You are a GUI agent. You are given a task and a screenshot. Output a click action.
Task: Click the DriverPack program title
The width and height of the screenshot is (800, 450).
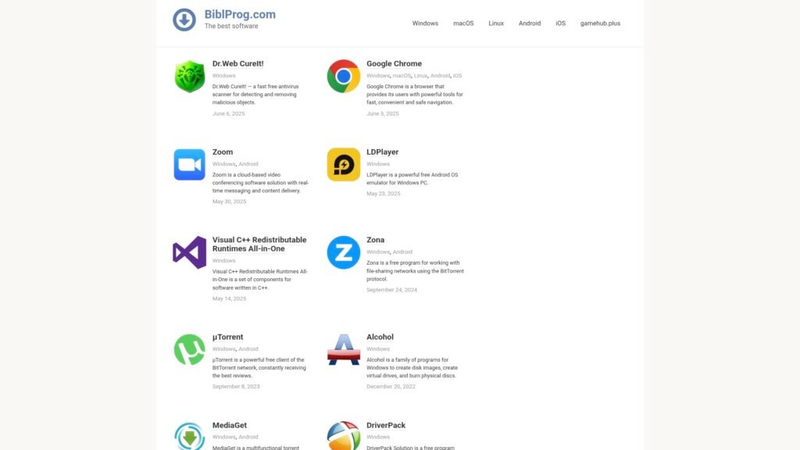(x=386, y=426)
